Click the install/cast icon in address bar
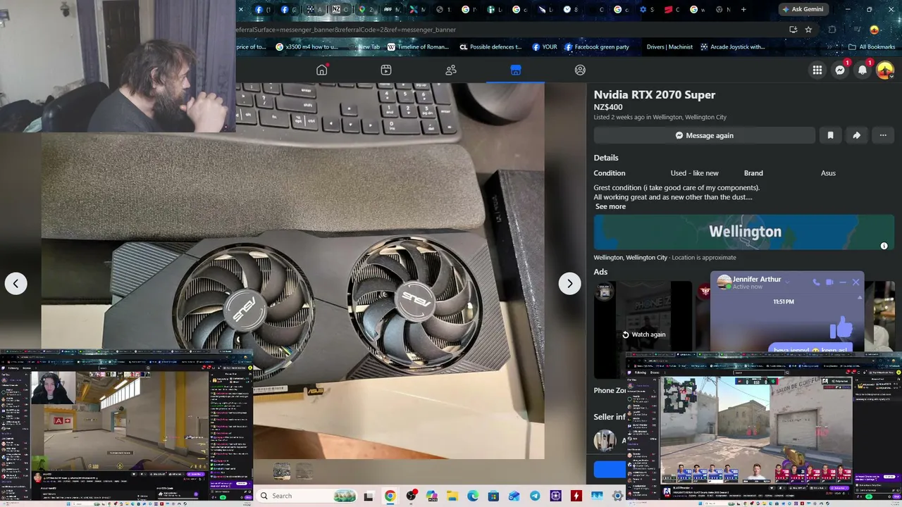 [x=793, y=30]
